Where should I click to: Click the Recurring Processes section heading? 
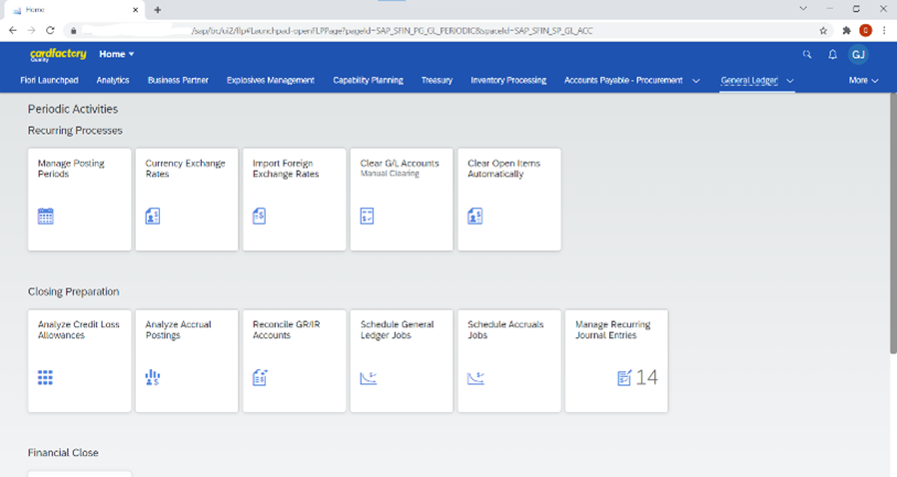(x=75, y=131)
